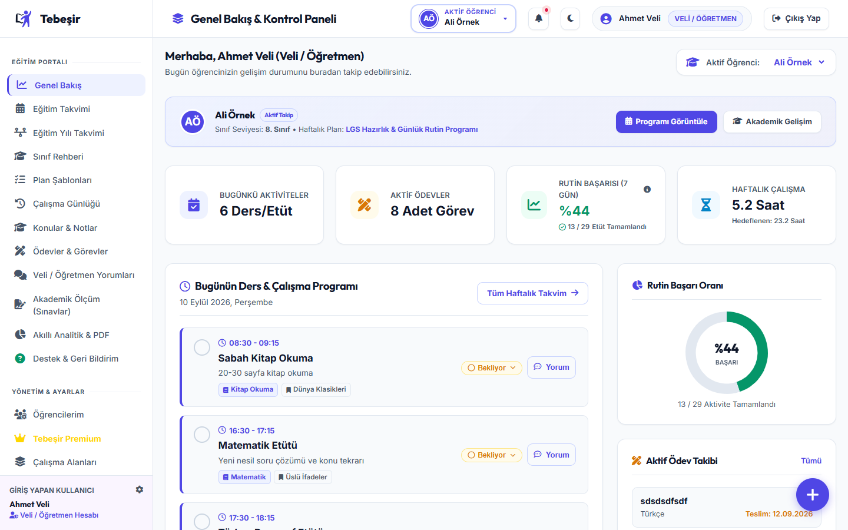Click the Kitap Okuma tag
This screenshot has width=848, height=530.
pos(248,390)
